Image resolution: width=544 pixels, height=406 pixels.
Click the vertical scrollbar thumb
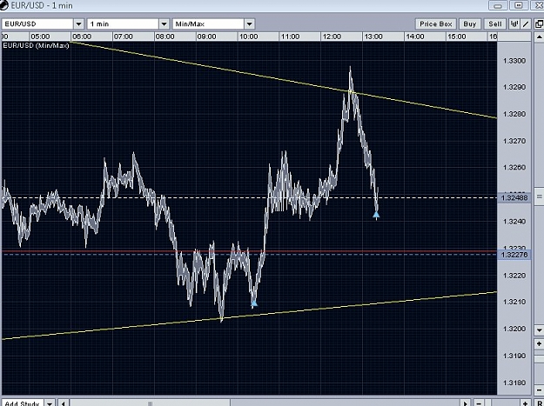(539, 197)
